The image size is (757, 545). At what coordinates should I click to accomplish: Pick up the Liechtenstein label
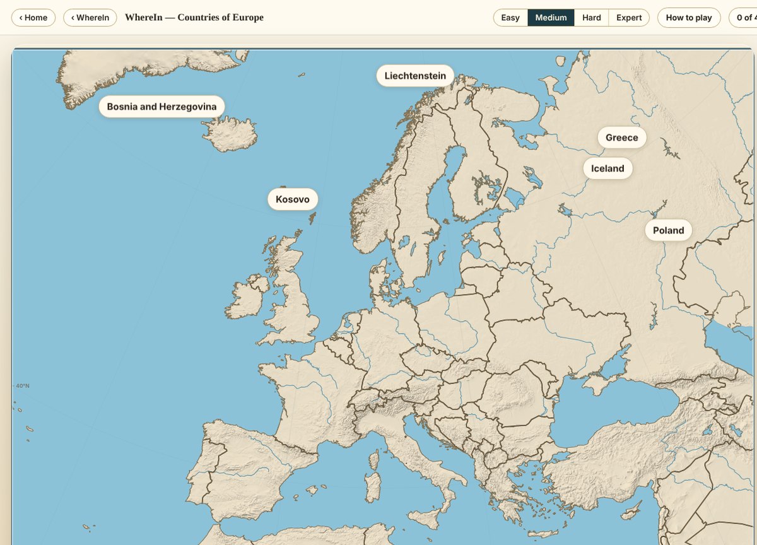pyautogui.click(x=415, y=76)
